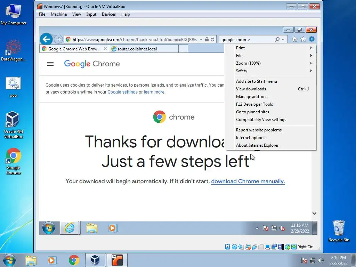This screenshot has width=356, height=267.
Task: Open Windows Explorer folder in the guest taskbar
Action: pos(92,228)
